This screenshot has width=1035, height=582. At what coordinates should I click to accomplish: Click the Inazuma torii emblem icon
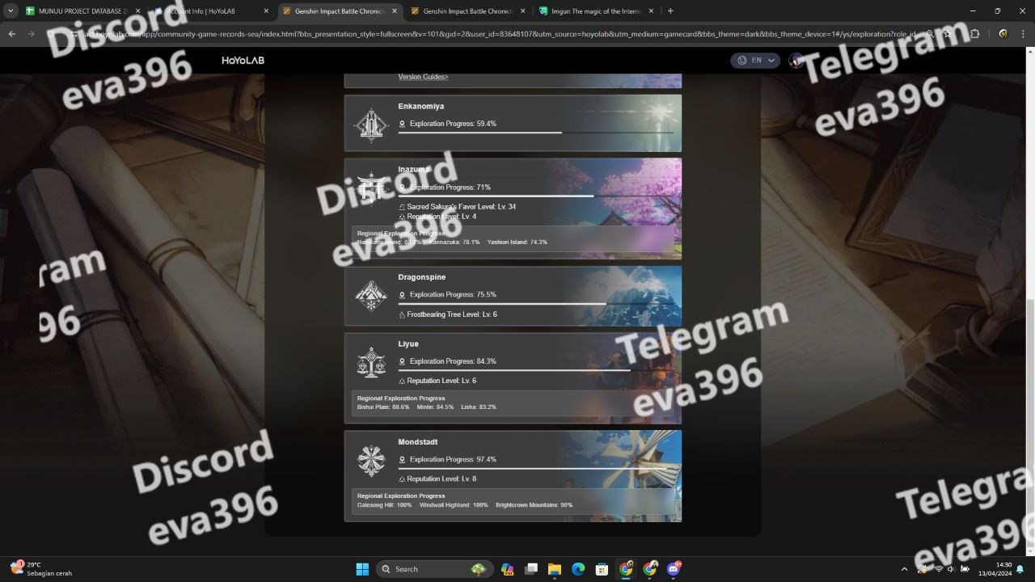click(x=371, y=188)
